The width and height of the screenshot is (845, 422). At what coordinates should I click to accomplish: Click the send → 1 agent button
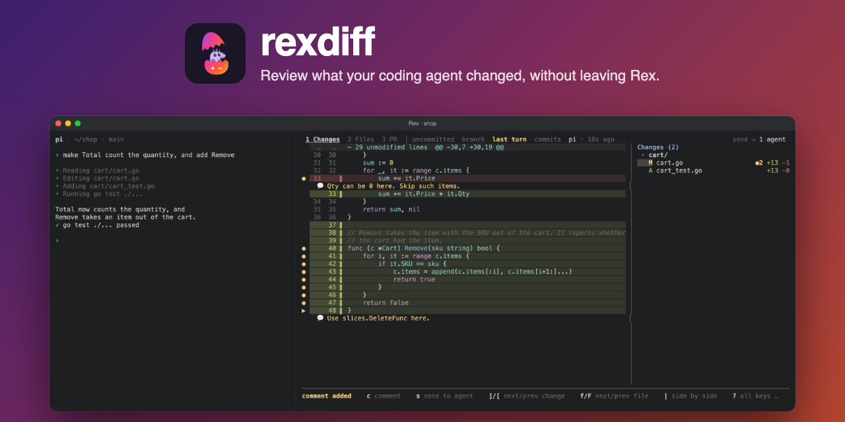point(759,140)
